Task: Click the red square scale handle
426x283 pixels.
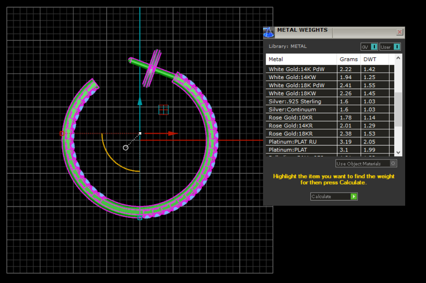Action: (62, 133)
